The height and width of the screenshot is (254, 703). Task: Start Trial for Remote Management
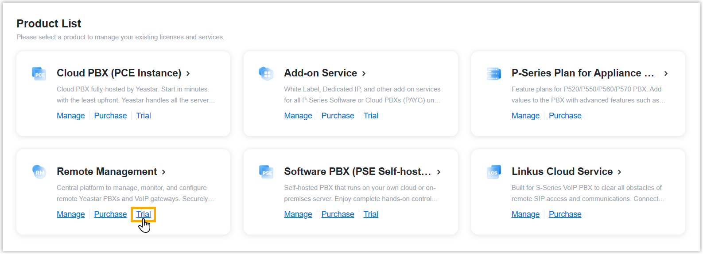point(144,214)
